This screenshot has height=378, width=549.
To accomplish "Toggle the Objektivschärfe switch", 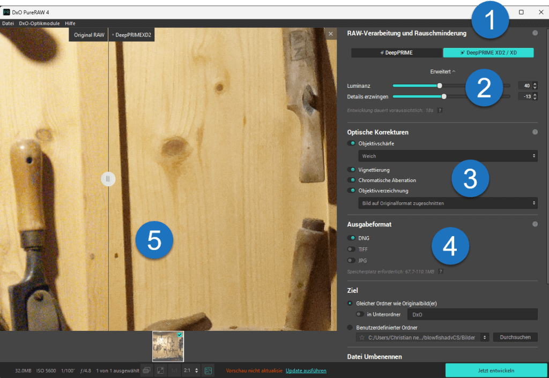I will coord(351,143).
